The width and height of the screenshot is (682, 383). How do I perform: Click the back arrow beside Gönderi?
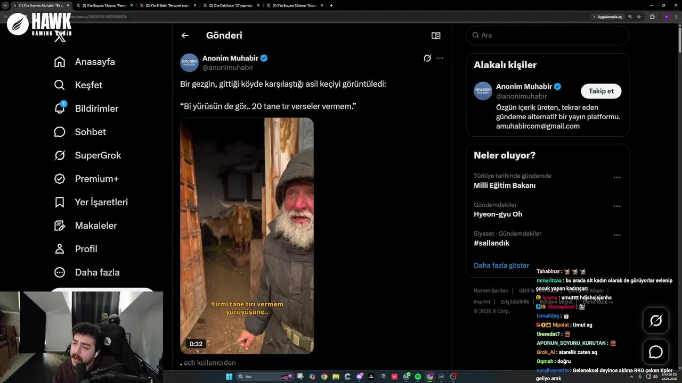[185, 36]
